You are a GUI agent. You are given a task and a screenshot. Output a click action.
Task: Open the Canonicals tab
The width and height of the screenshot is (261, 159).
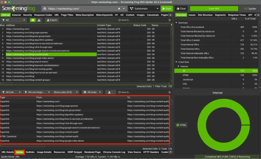[153, 15]
